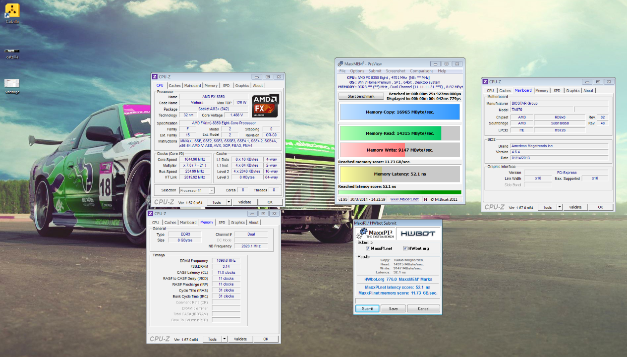
Task: Switch to SPD tab in CPU-Z CPU window
Action: coord(226,85)
